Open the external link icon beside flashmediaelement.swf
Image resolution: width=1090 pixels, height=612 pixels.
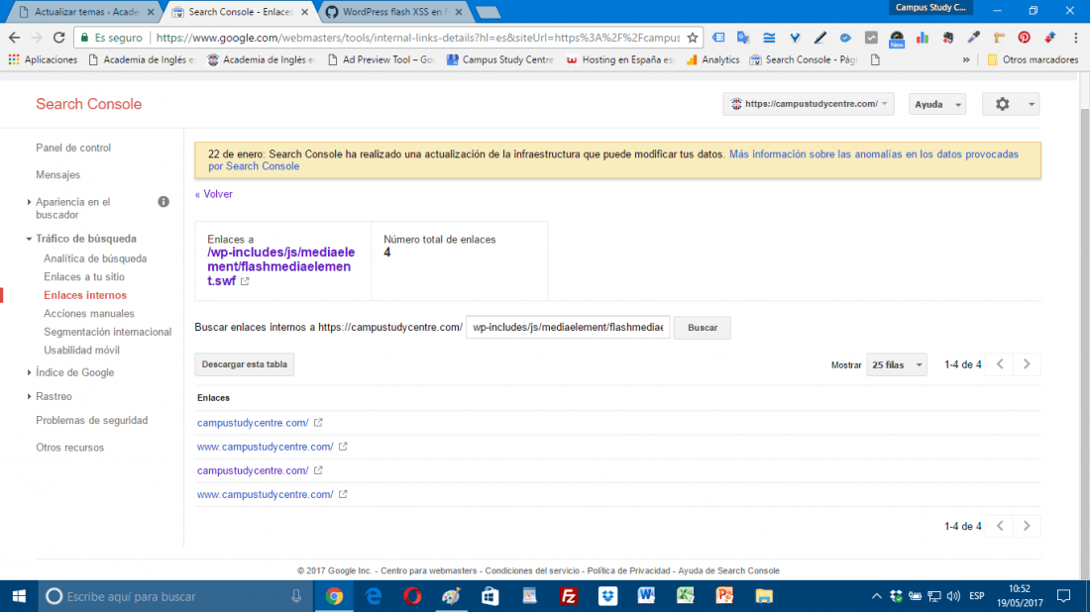tap(245, 281)
